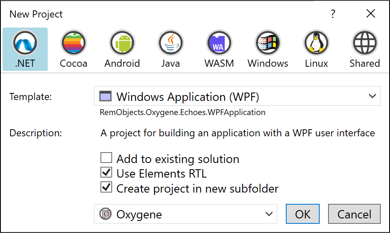The width and height of the screenshot is (390, 233).
Task: Dismiss dialog with Cancel button
Action: (x=354, y=214)
